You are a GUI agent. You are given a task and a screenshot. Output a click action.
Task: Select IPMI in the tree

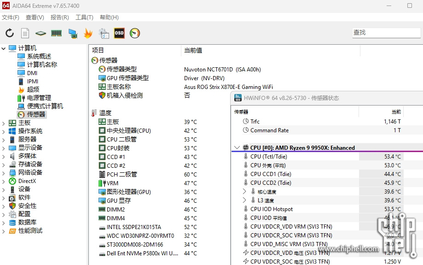pyautogui.click(x=33, y=81)
